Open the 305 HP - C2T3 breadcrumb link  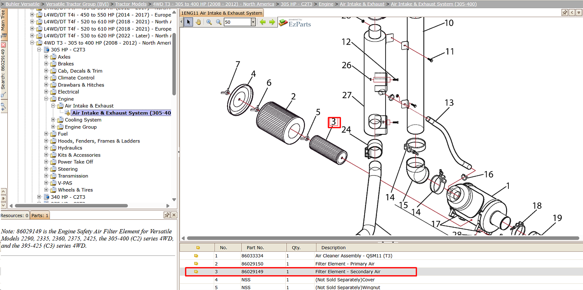[297, 4]
